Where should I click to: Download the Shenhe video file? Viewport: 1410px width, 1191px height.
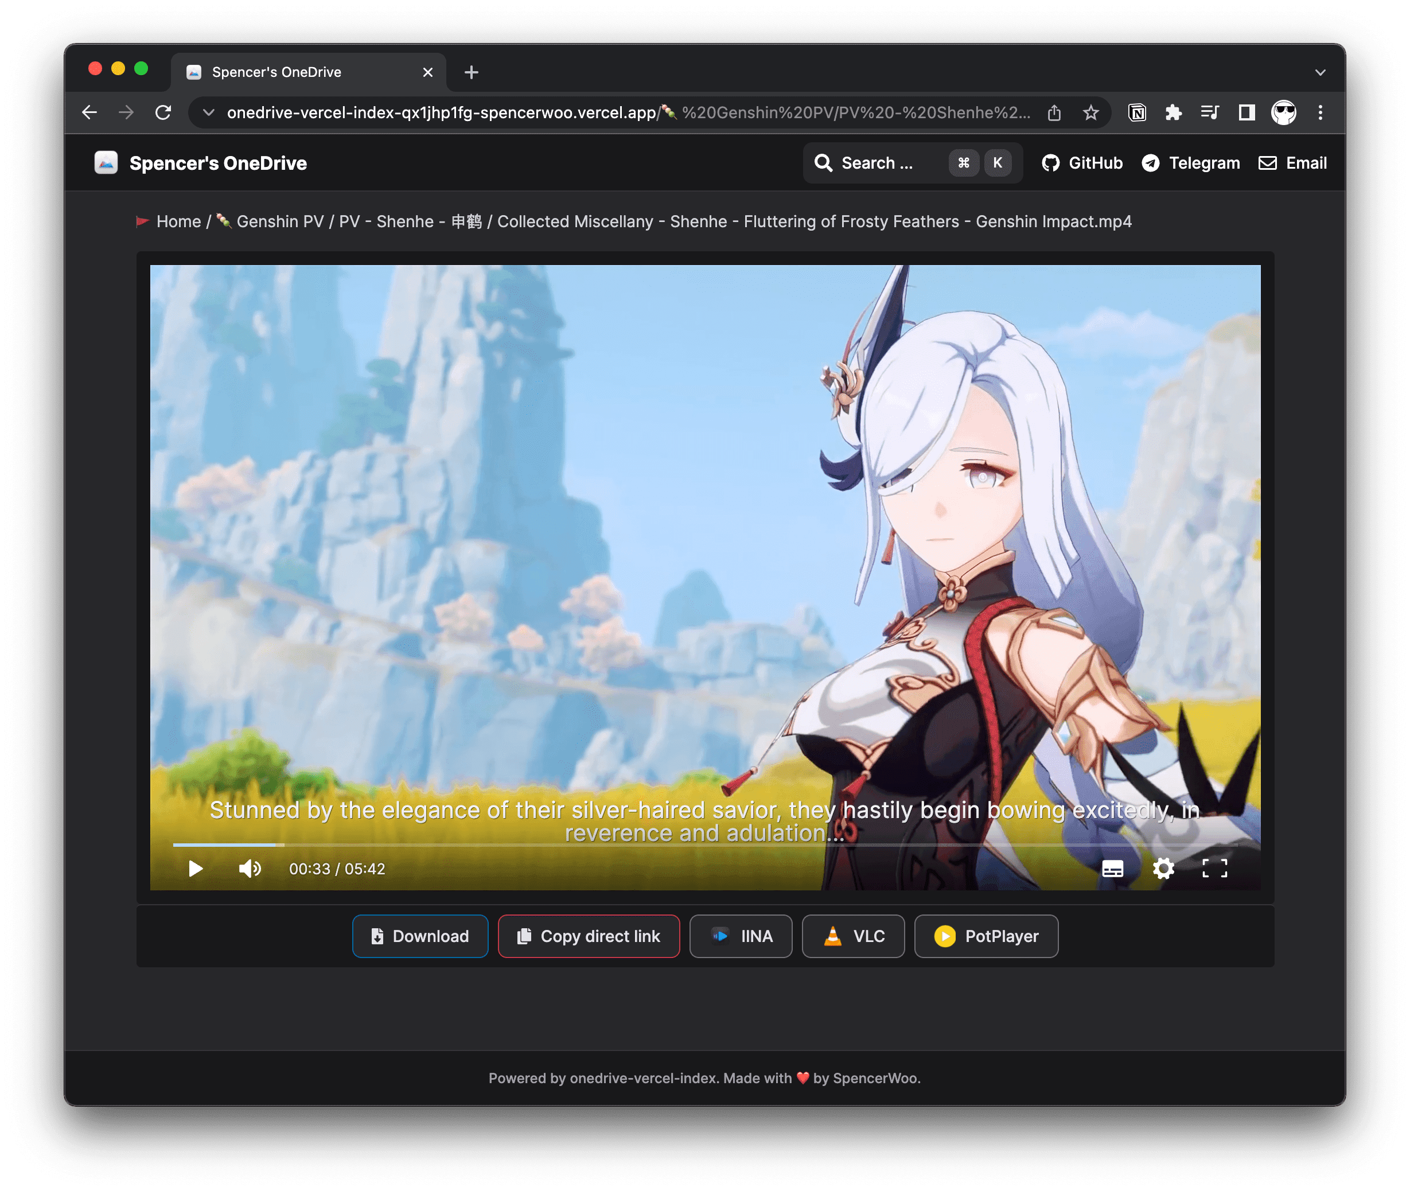coord(420,936)
